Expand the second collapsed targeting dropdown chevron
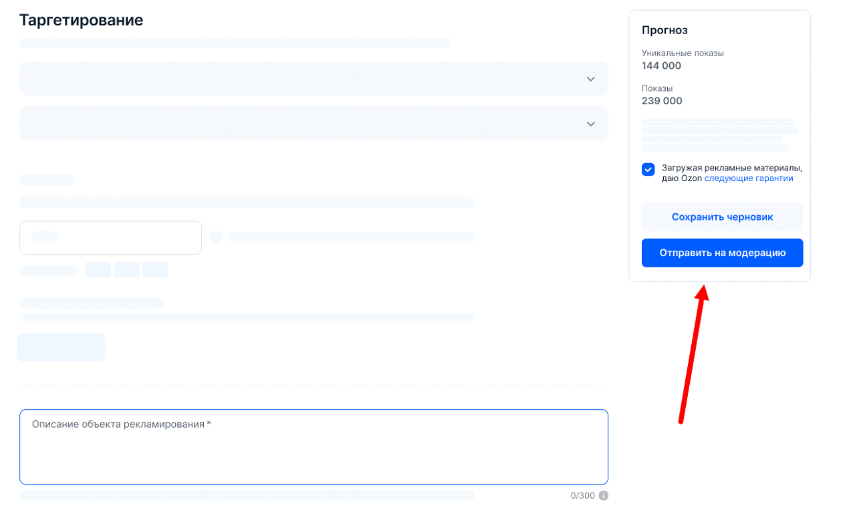Screen dimensions: 843x520 (590, 124)
